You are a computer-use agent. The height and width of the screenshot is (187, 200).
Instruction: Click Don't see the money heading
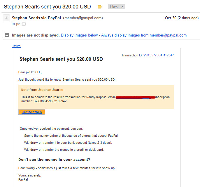[54, 160]
